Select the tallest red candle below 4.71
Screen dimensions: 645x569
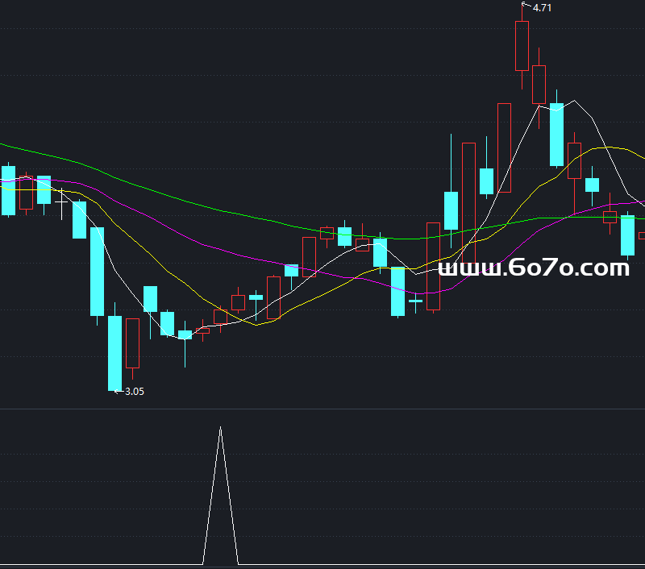[x=522, y=45]
